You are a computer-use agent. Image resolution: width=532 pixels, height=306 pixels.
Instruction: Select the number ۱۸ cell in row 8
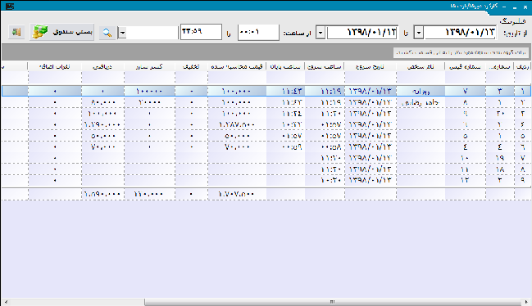(500, 169)
